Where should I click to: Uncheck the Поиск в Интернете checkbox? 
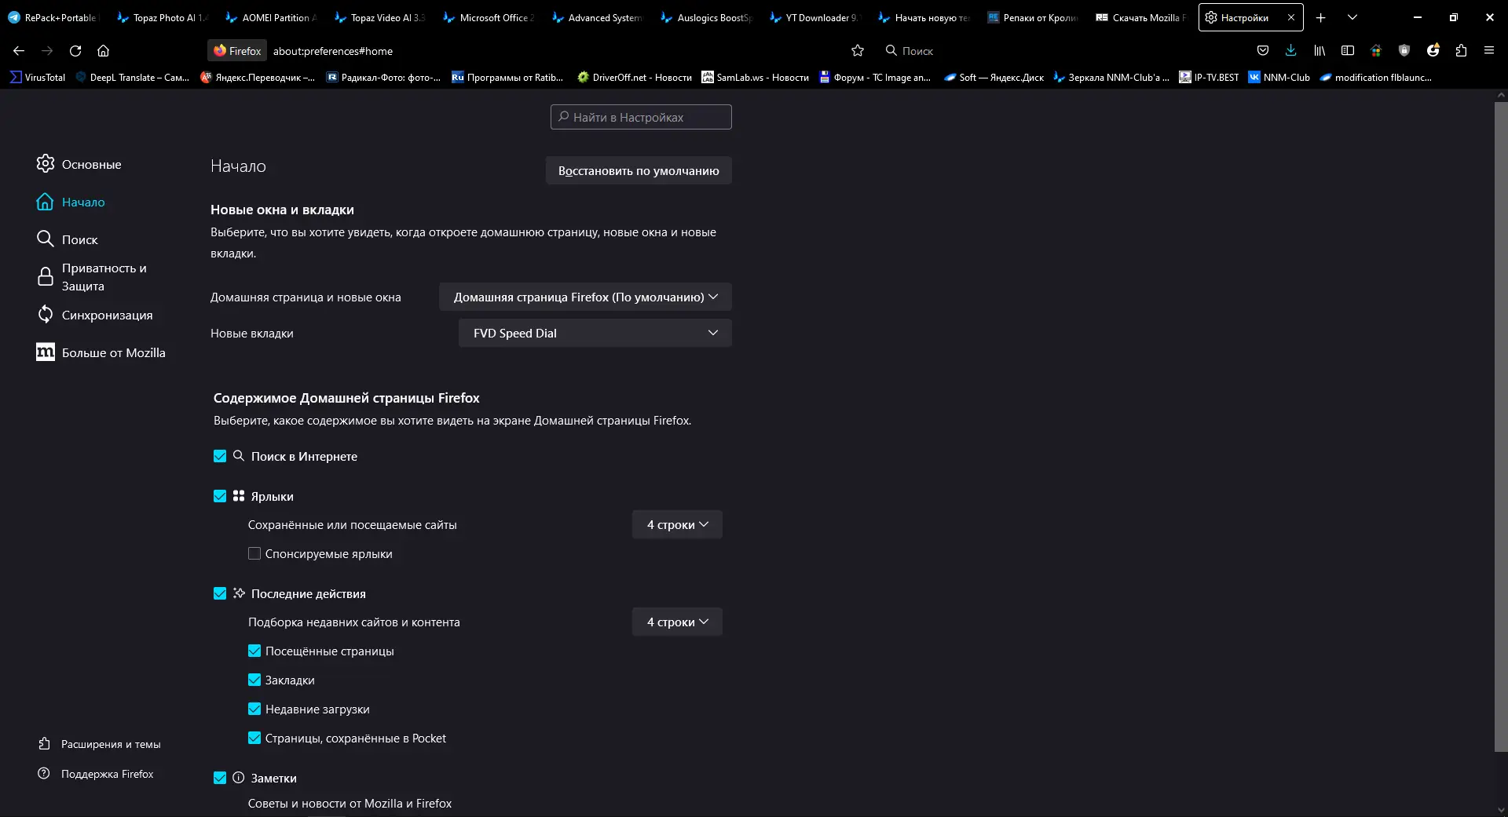coord(220,457)
